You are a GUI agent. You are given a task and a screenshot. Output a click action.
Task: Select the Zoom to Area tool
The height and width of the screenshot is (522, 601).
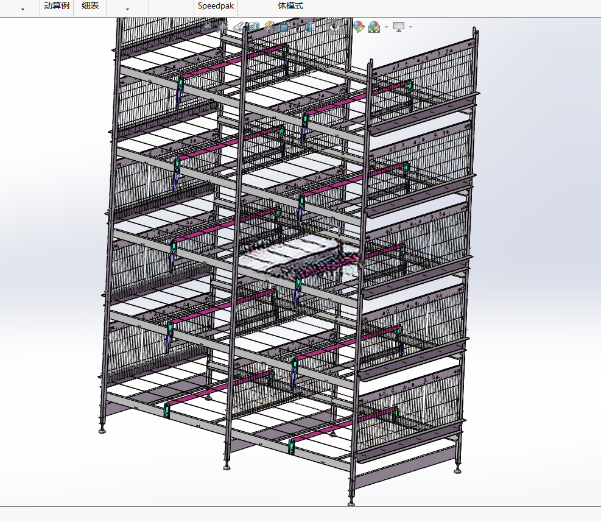[x=223, y=27]
